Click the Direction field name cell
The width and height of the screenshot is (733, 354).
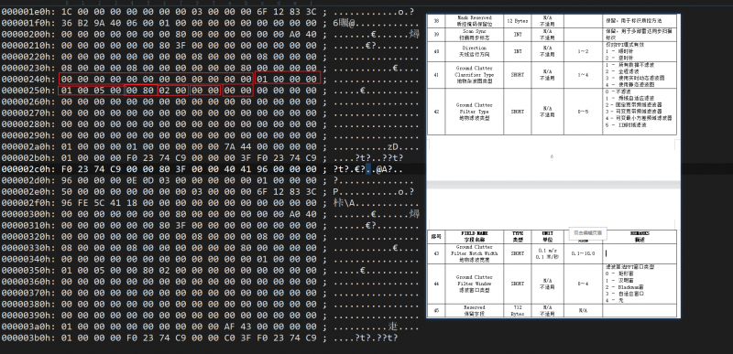(474, 51)
